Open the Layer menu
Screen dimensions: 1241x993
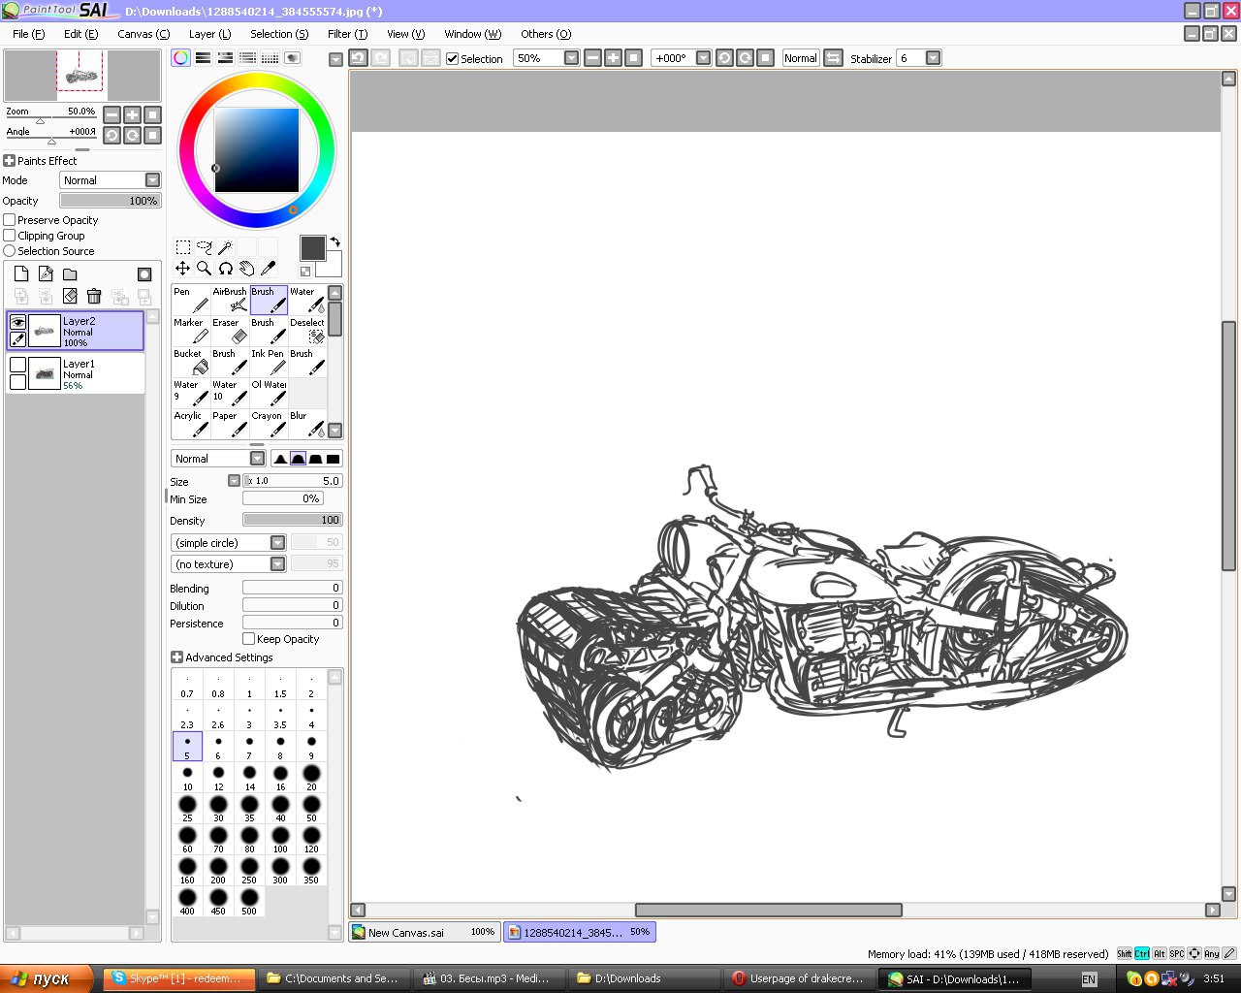(209, 34)
